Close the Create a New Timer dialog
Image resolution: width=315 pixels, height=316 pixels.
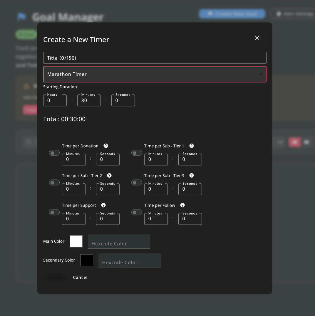pos(257,38)
